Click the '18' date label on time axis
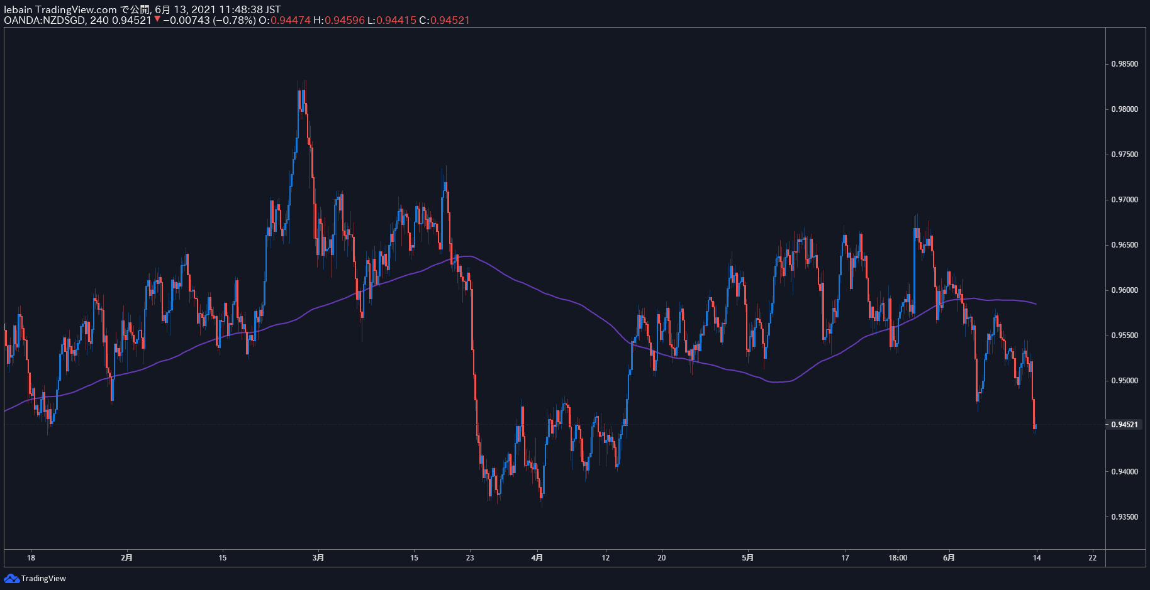Viewport: 1150px width, 590px height. tap(31, 557)
